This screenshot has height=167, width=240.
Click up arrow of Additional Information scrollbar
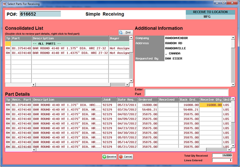tap(233, 38)
